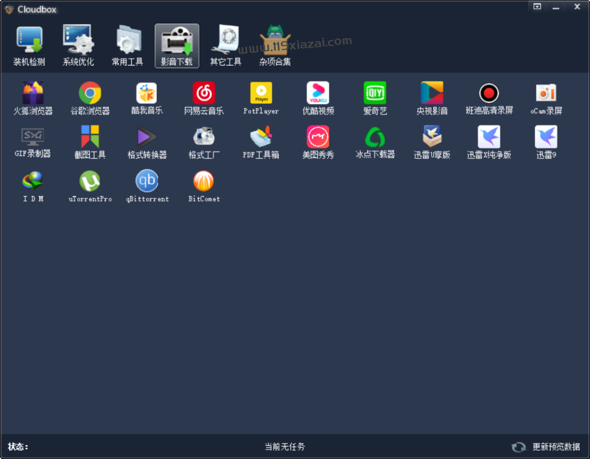Click the BitComet icon
The image size is (590, 459).
click(x=204, y=181)
